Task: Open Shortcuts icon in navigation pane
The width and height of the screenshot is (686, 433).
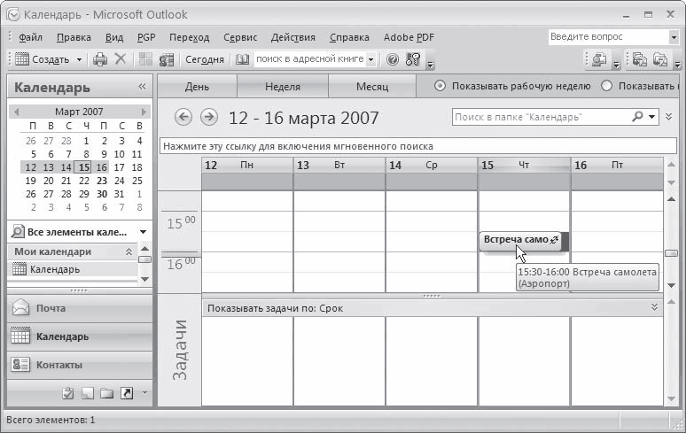Action: (126, 393)
